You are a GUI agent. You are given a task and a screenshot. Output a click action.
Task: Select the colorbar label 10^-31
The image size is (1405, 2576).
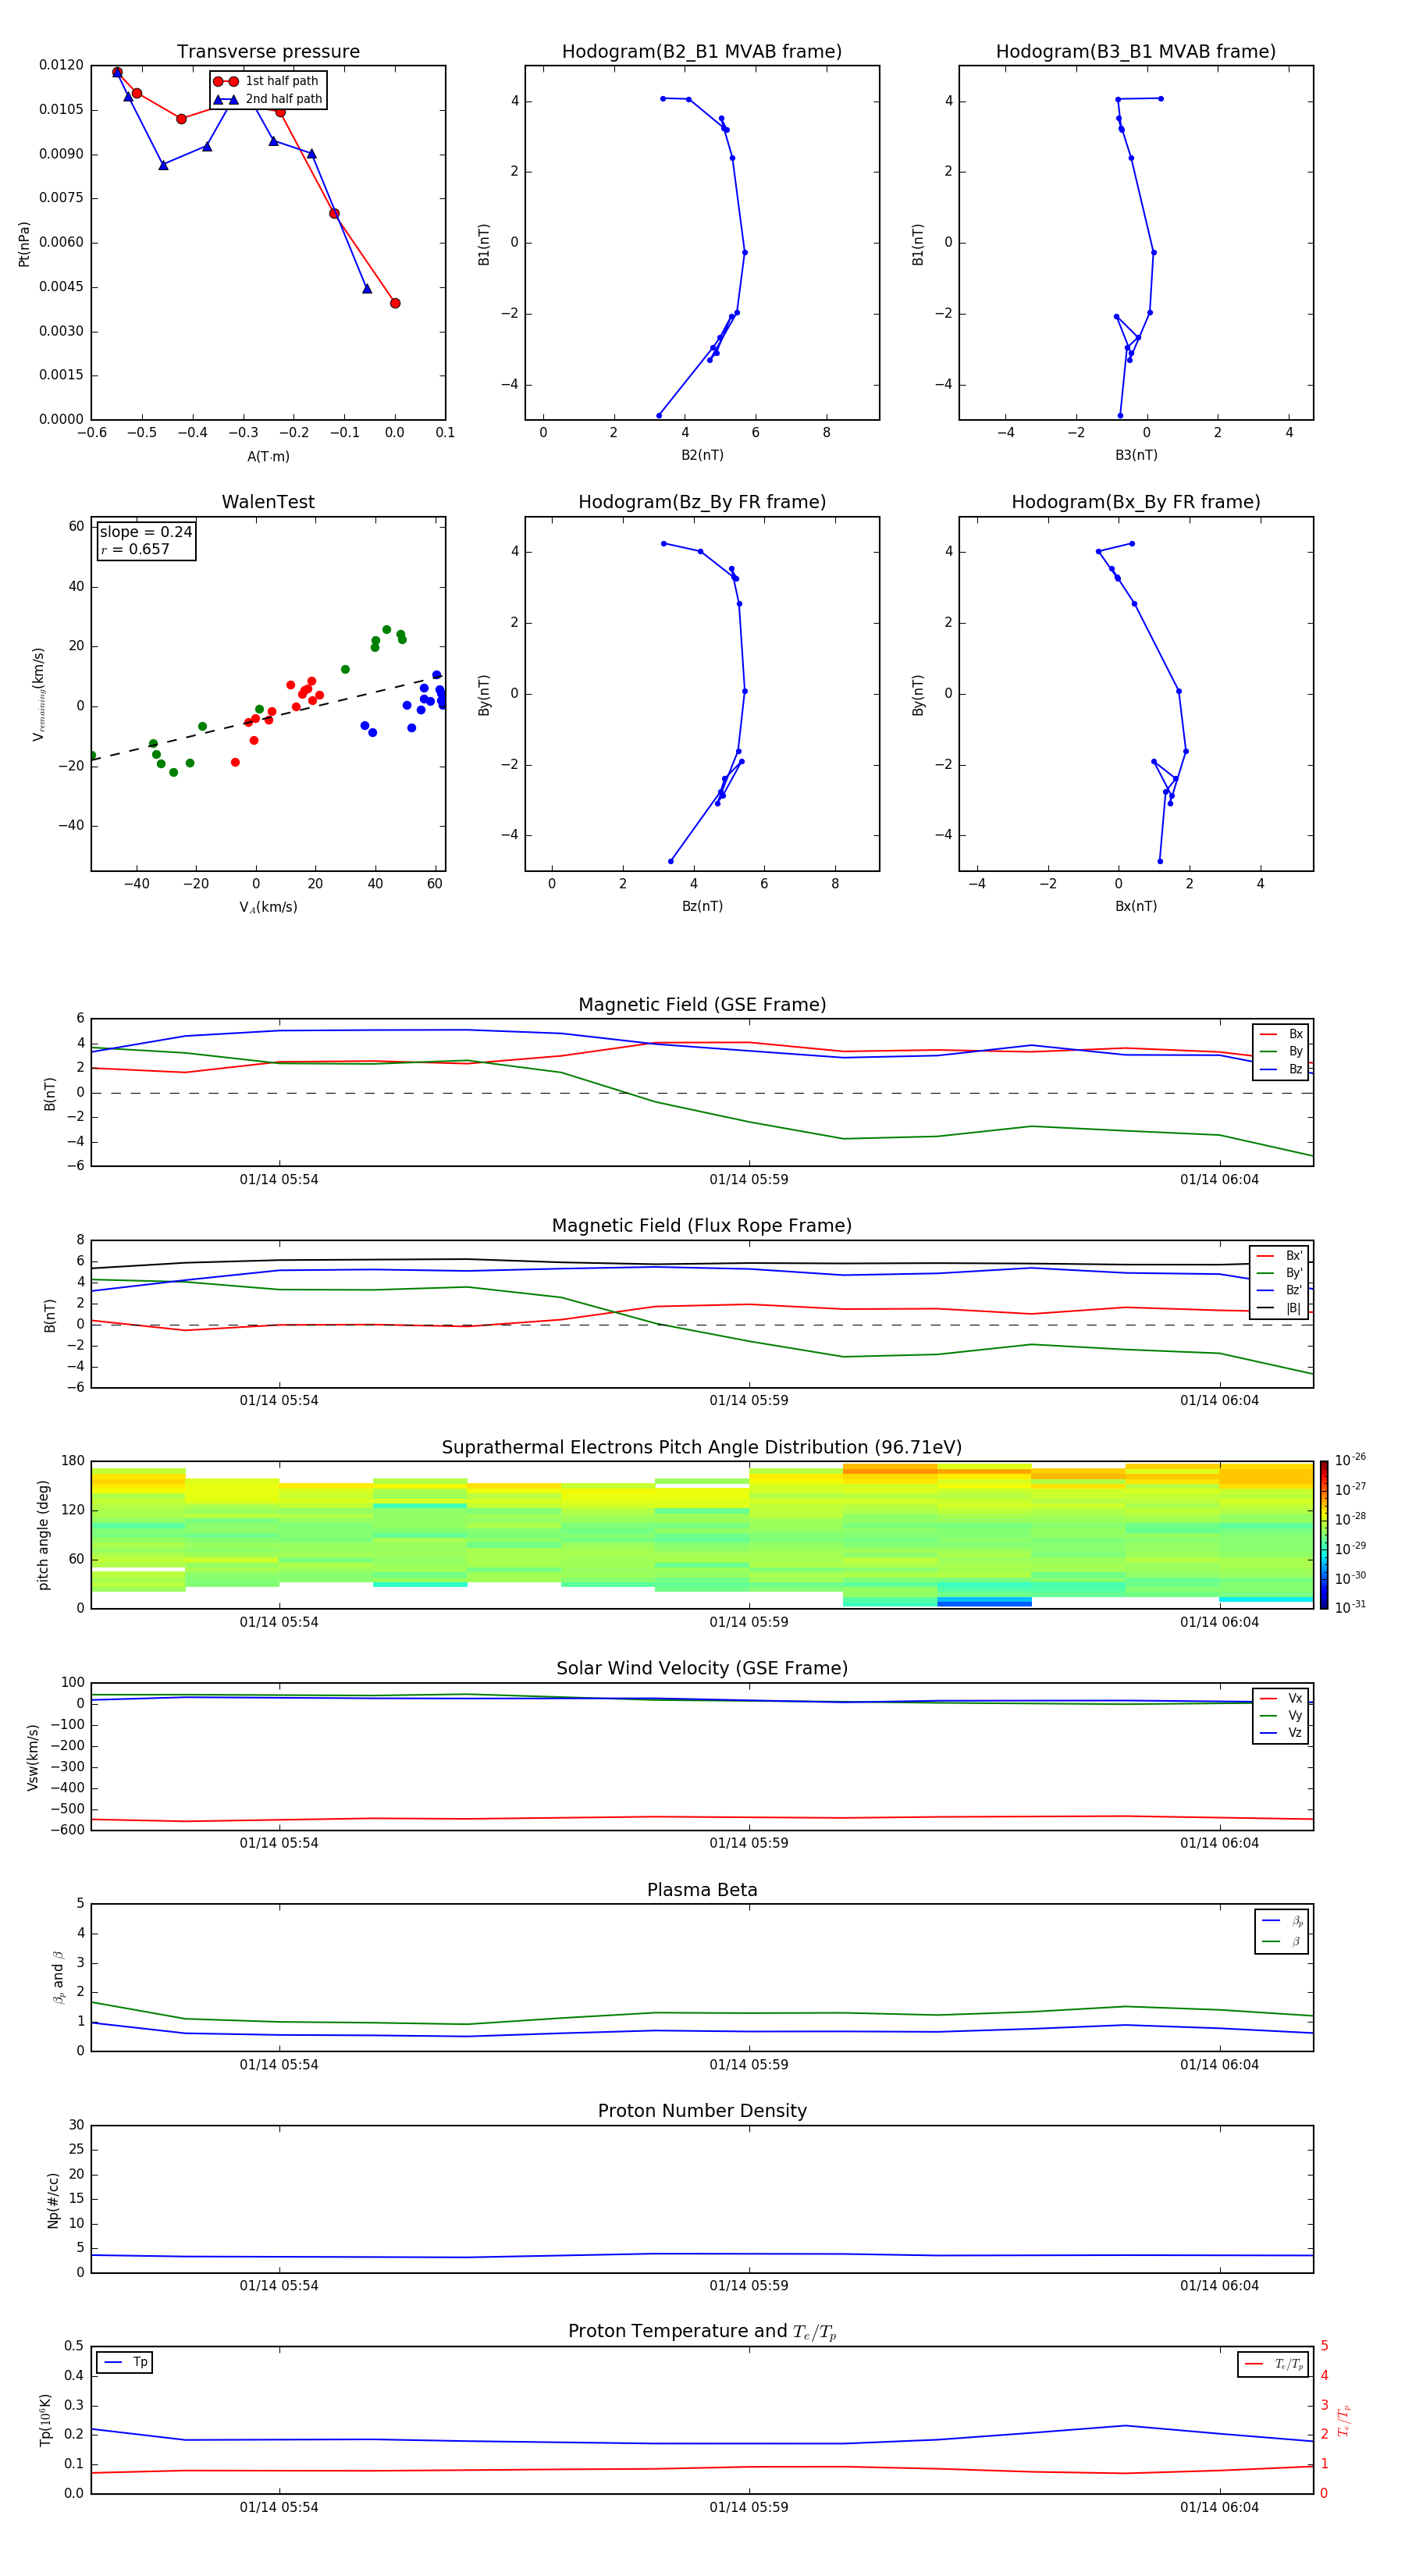coord(1350,1607)
